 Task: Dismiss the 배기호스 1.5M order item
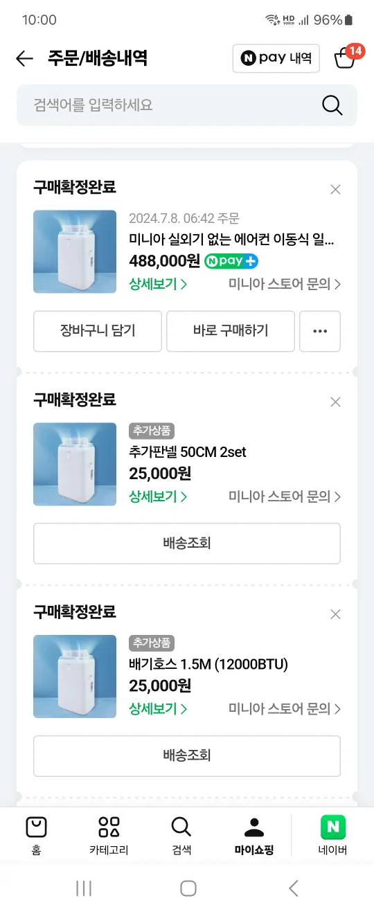(x=336, y=614)
